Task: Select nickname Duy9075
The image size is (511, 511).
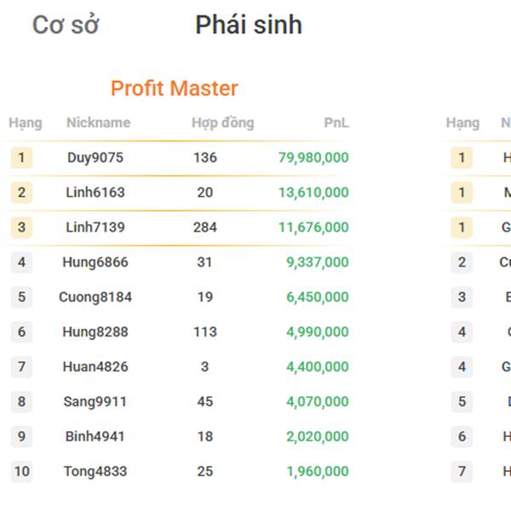Action: coord(95,158)
